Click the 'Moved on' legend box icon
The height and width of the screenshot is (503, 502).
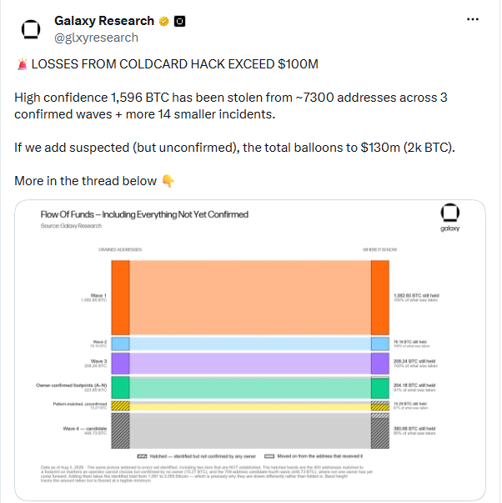tap(269, 456)
